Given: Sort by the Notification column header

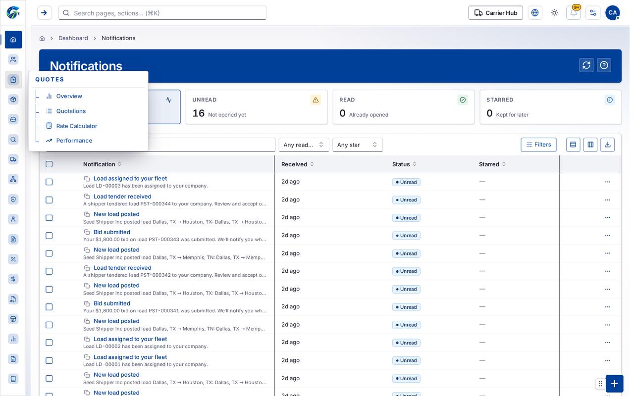Looking at the screenshot, I should click(103, 164).
